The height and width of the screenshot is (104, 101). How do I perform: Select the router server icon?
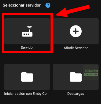click(x=27, y=31)
